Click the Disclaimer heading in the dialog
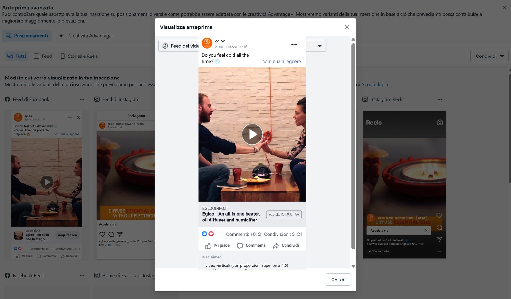The image size is (511, 299). tap(211, 257)
